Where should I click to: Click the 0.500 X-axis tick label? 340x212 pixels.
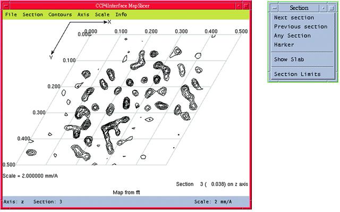[241, 31]
